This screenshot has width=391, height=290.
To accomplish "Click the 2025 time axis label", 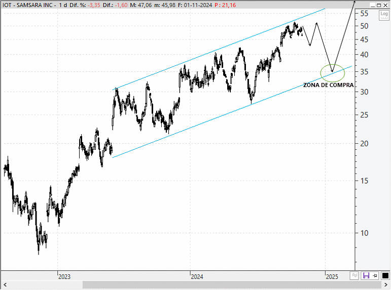I will click(332, 276).
